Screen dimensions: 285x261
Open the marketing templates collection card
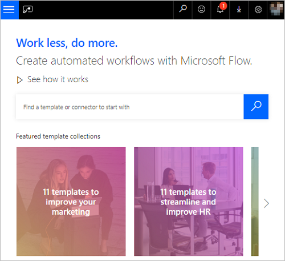coord(71,201)
